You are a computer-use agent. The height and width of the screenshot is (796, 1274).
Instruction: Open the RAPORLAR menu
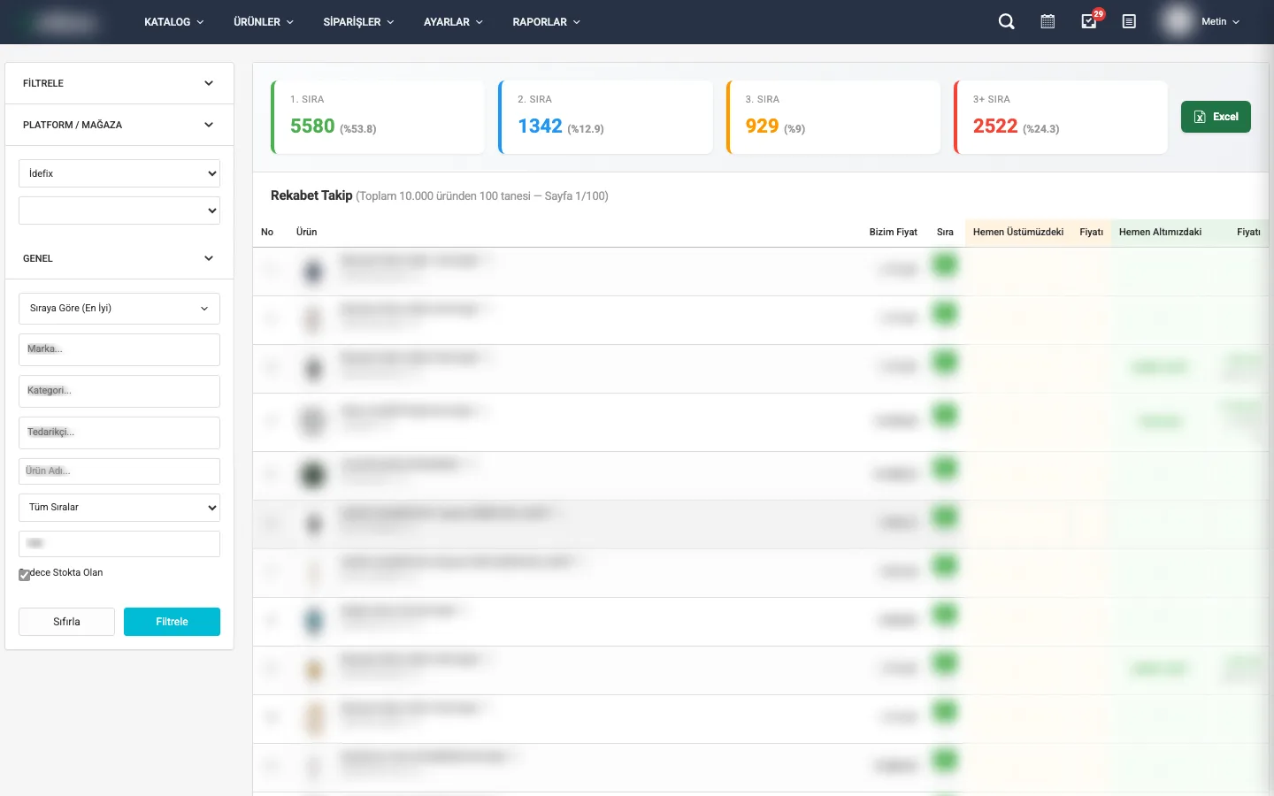(x=546, y=22)
